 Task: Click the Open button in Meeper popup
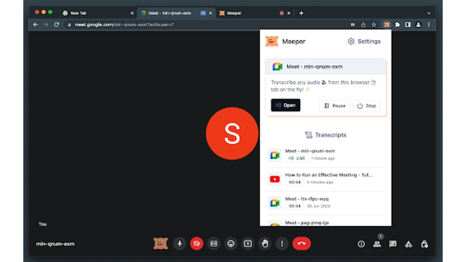tap(286, 105)
